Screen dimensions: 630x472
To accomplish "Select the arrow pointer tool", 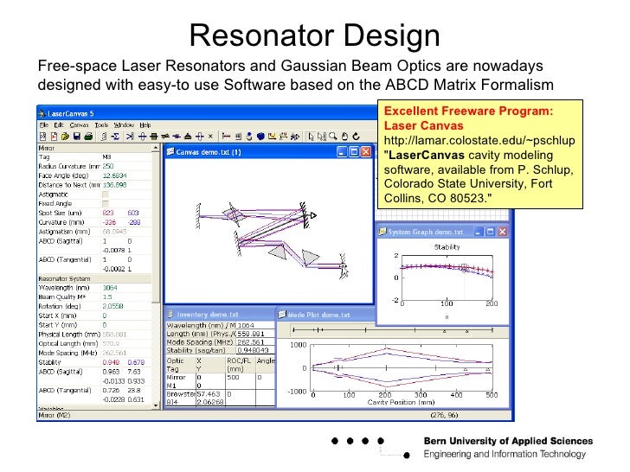I will coord(311,137).
